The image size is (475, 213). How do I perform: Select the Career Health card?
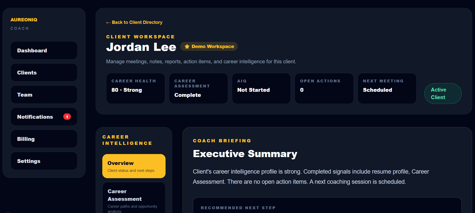tap(135, 88)
